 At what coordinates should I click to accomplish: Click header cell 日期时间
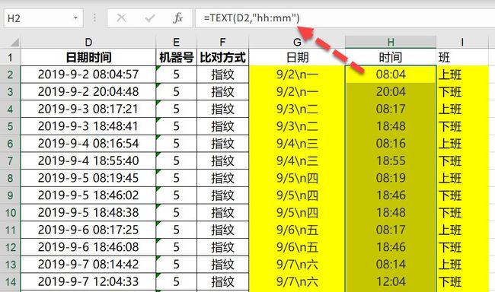88,57
